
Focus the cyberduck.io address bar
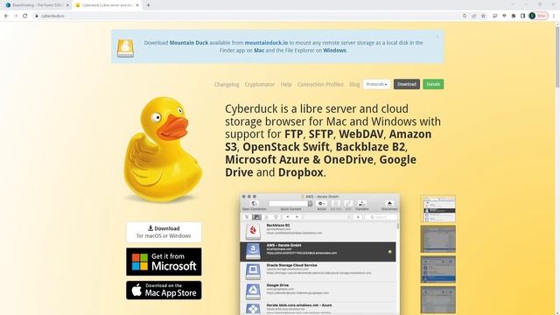pyautogui.click(x=247, y=16)
